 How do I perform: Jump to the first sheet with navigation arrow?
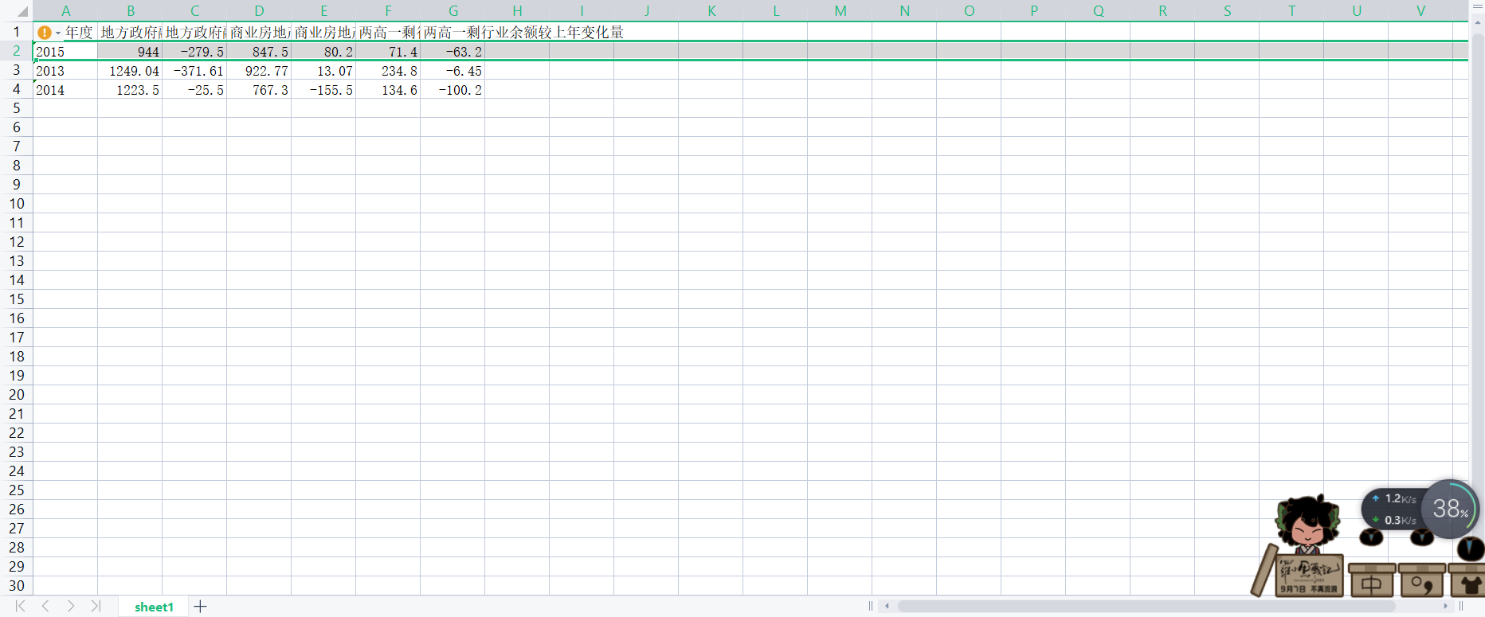(20, 606)
